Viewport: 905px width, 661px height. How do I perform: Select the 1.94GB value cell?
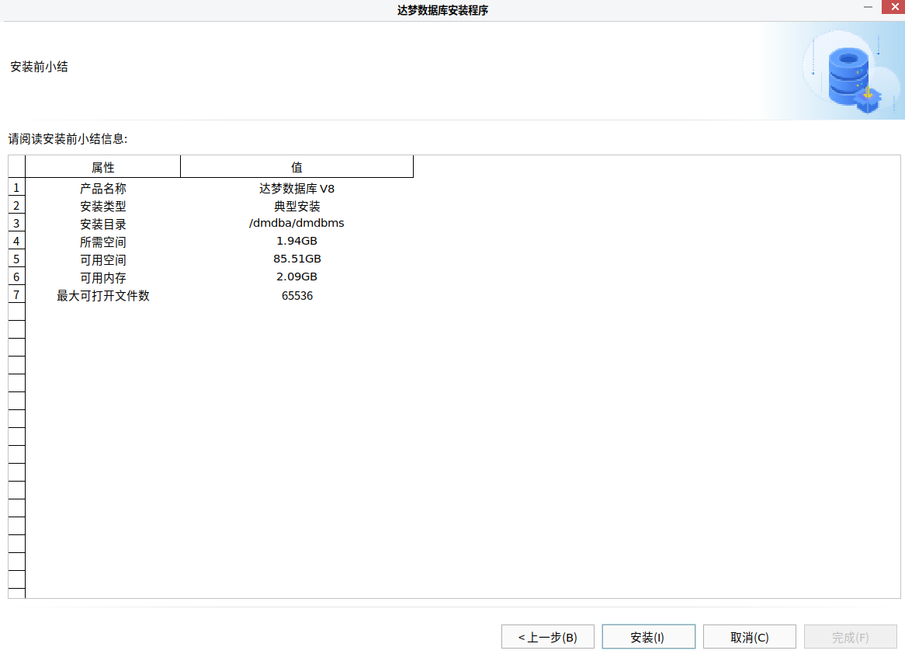(296, 241)
